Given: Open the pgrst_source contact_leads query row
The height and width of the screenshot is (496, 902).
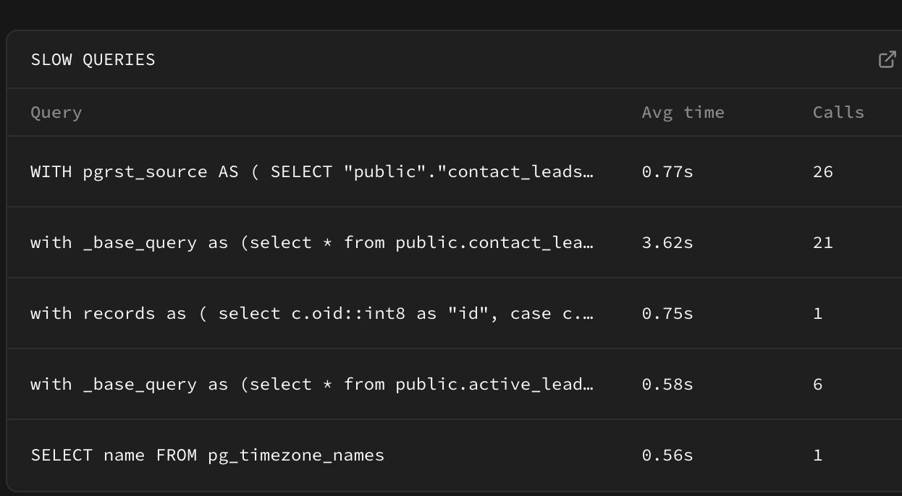Looking at the screenshot, I should 312,172.
